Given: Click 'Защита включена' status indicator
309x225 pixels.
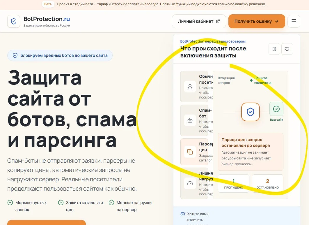Looking at the screenshot, I should [x=261, y=80].
